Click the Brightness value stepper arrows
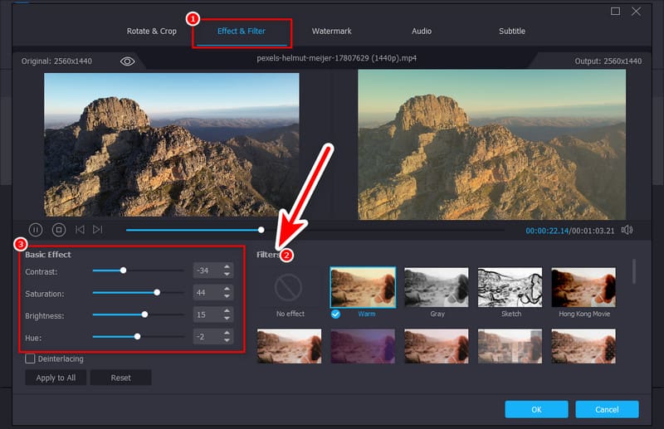The height and width of the screenshot is (429, 664). tap(227, 315)
